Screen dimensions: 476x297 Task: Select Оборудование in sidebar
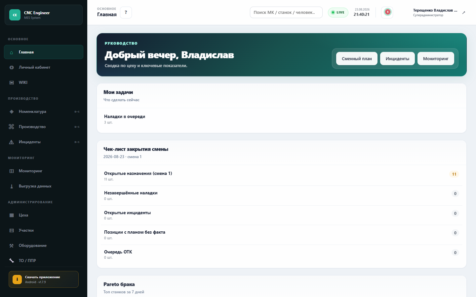(44, 246)
